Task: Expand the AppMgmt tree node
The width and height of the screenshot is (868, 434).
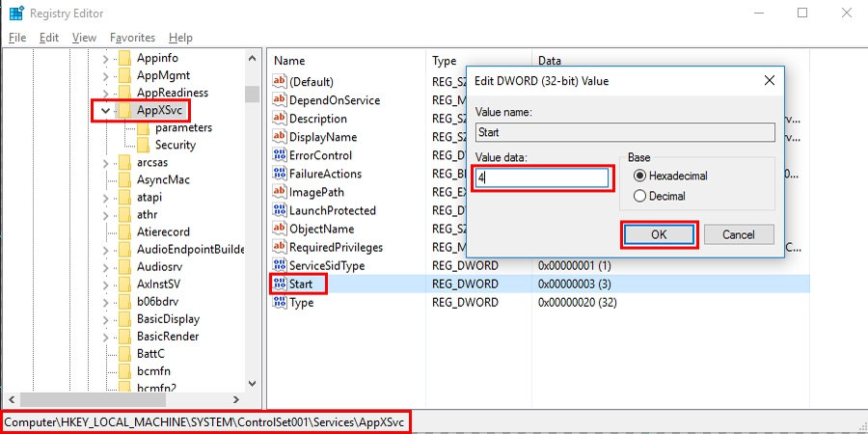Action: click(105, 75)
